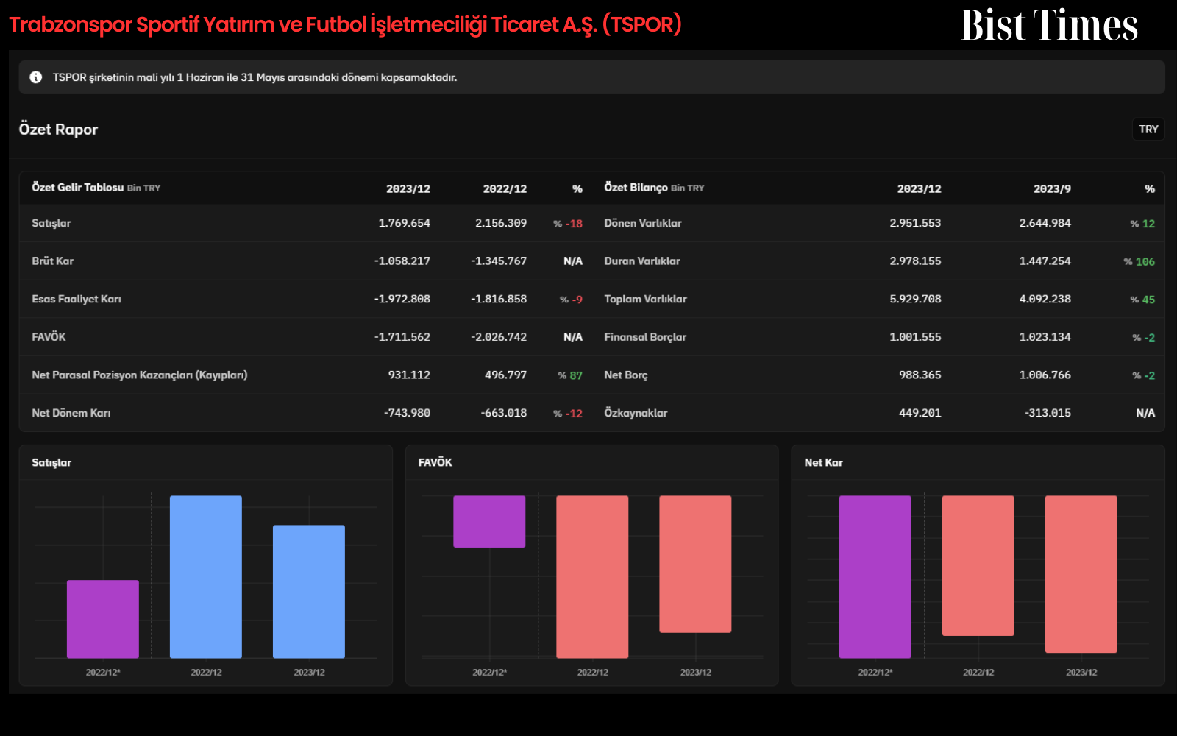1177x736 pixels.
Task: Click the 2023/12 blue bar in Satışlar chart
Action: tap(309, 592)
